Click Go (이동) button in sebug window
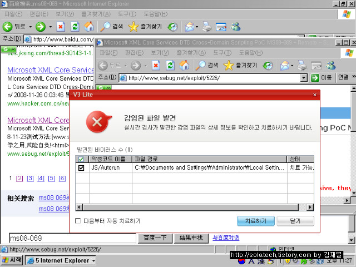This screenshot has width=356, height=267. 322,78
